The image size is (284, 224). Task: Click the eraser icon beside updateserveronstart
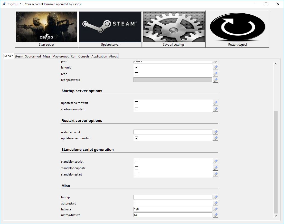pos(215,103)
